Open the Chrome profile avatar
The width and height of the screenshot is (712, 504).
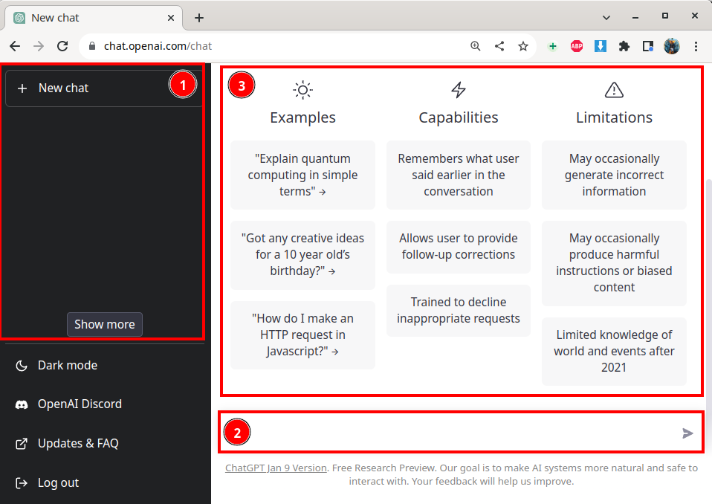pyautogui.click(x=672, y=46)
